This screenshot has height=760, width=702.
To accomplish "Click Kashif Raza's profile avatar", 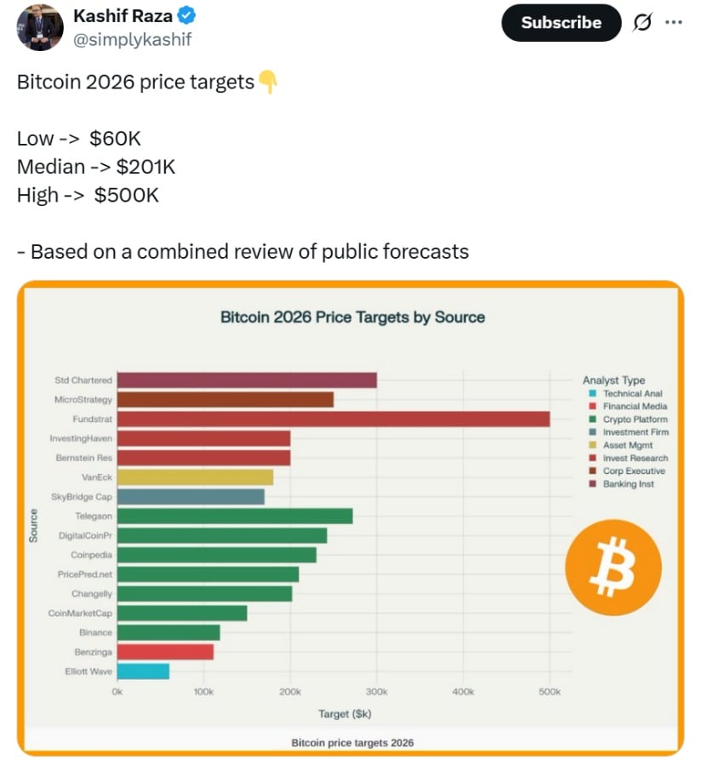I will [40, 27].
